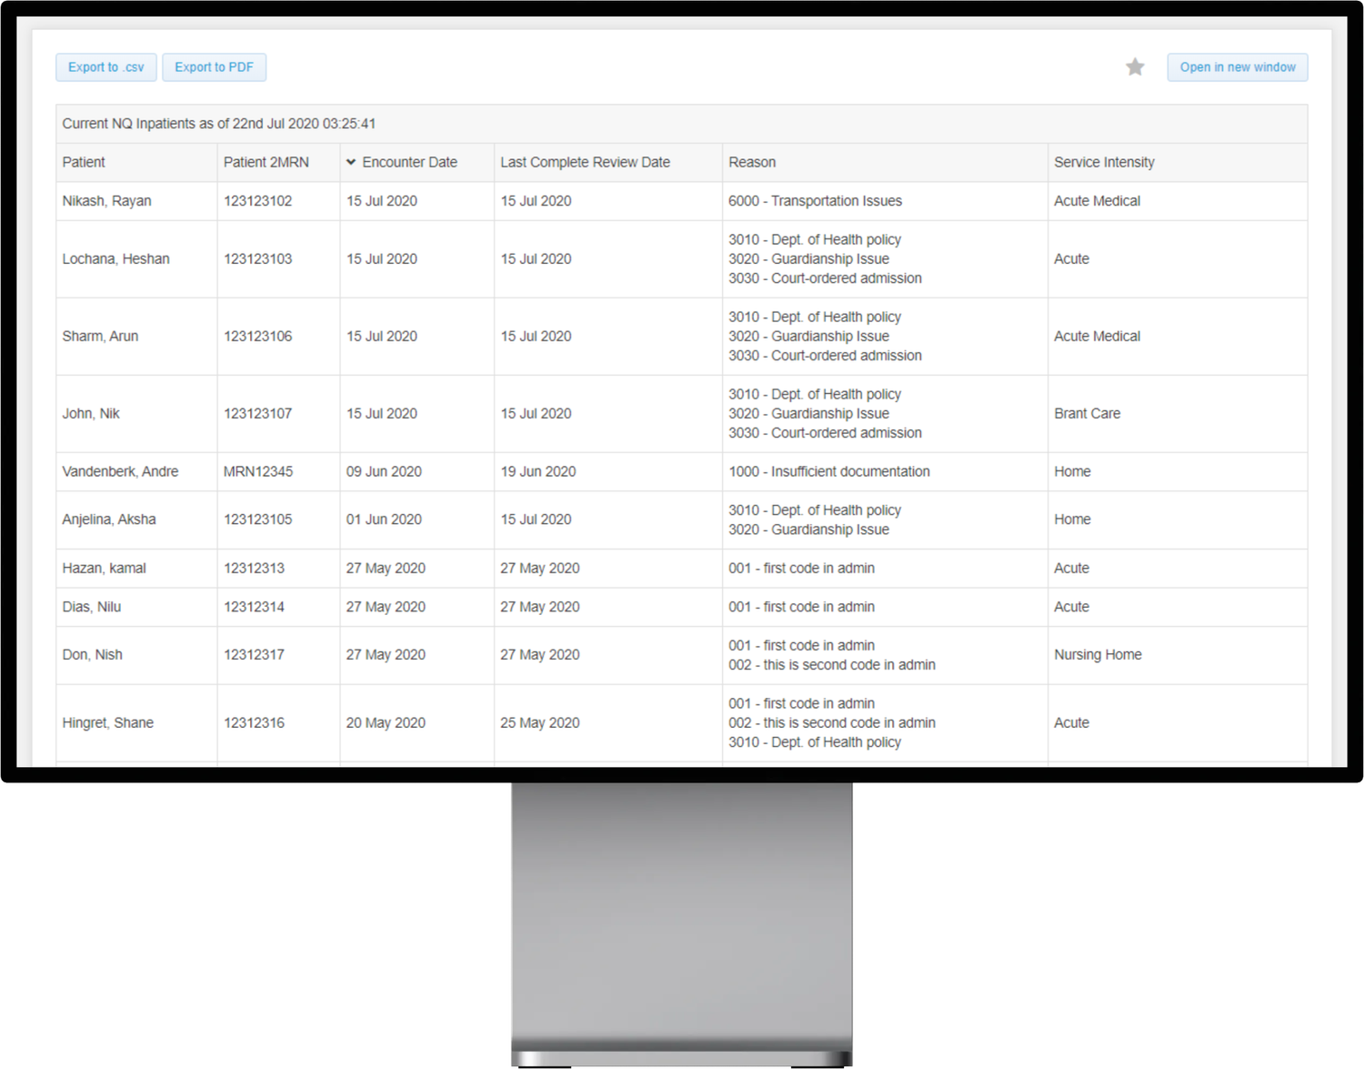
Task: Select the Don, Nish patient row
Action: (x=92, y=654)
